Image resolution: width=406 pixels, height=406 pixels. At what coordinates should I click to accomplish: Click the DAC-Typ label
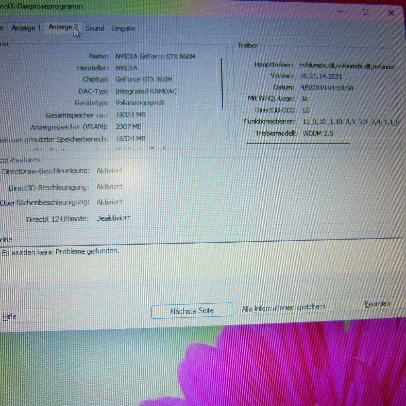coord(93,91)
